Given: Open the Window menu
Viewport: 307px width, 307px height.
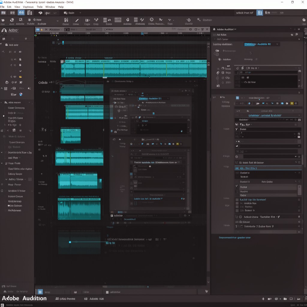Looking at the screenshot, I should pyautogui.click(x=50, y=7).
